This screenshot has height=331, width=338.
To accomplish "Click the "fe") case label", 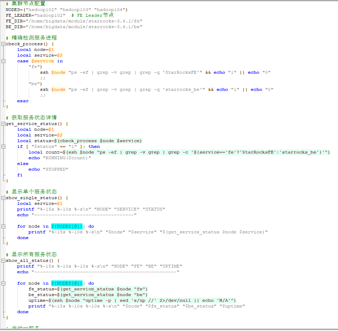I will coord(35,67).
